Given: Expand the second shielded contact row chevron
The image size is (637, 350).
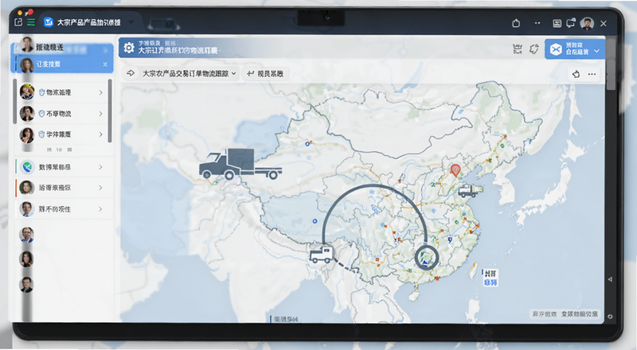Looking at the screenshot, I should point(101,114).
